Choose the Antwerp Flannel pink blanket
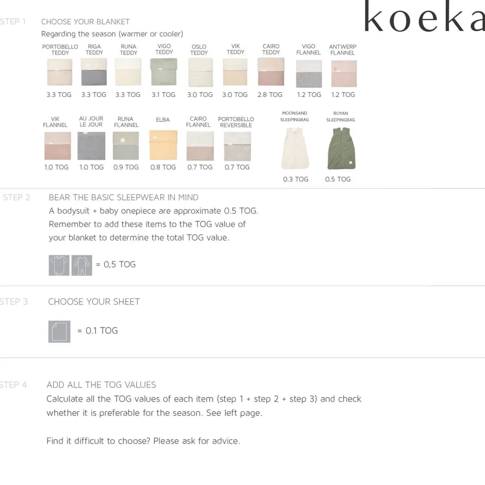Image resolution: width=485 pixels, height=485 pixels. point(344,74)
